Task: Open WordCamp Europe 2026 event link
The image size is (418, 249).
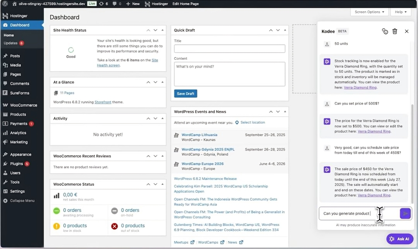Action: pyautogui.click(x=203, y=164)
